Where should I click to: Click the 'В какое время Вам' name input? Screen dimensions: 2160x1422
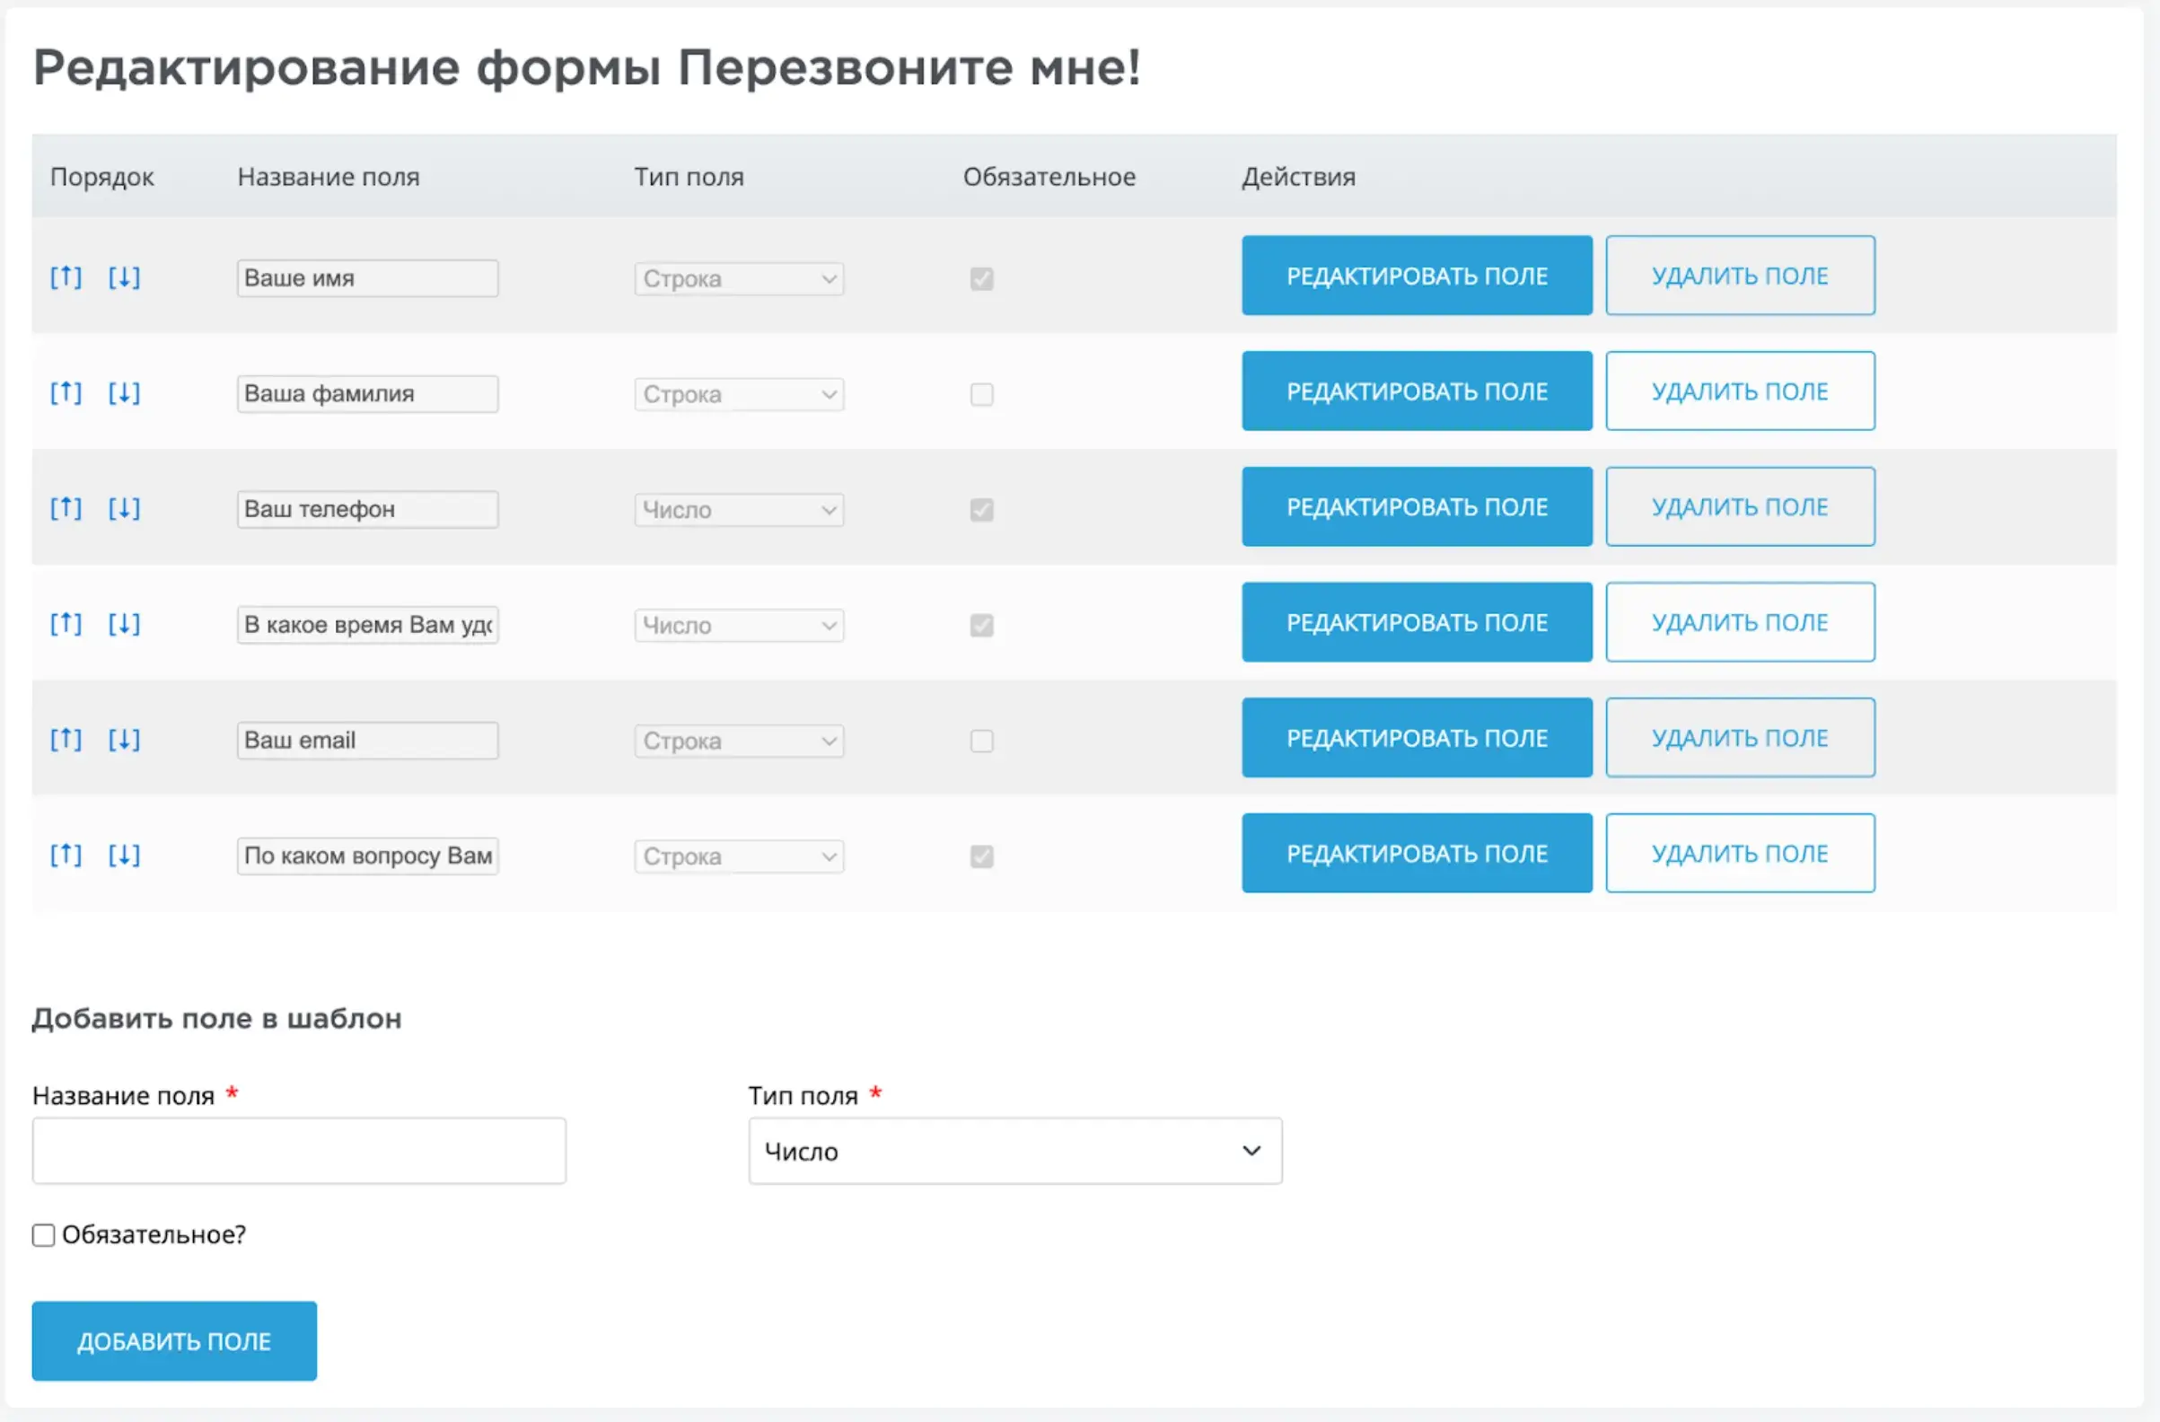(367, 625)
